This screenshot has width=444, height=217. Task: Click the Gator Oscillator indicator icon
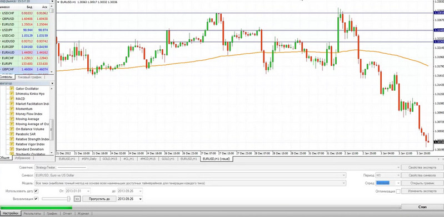pos(12,89)
